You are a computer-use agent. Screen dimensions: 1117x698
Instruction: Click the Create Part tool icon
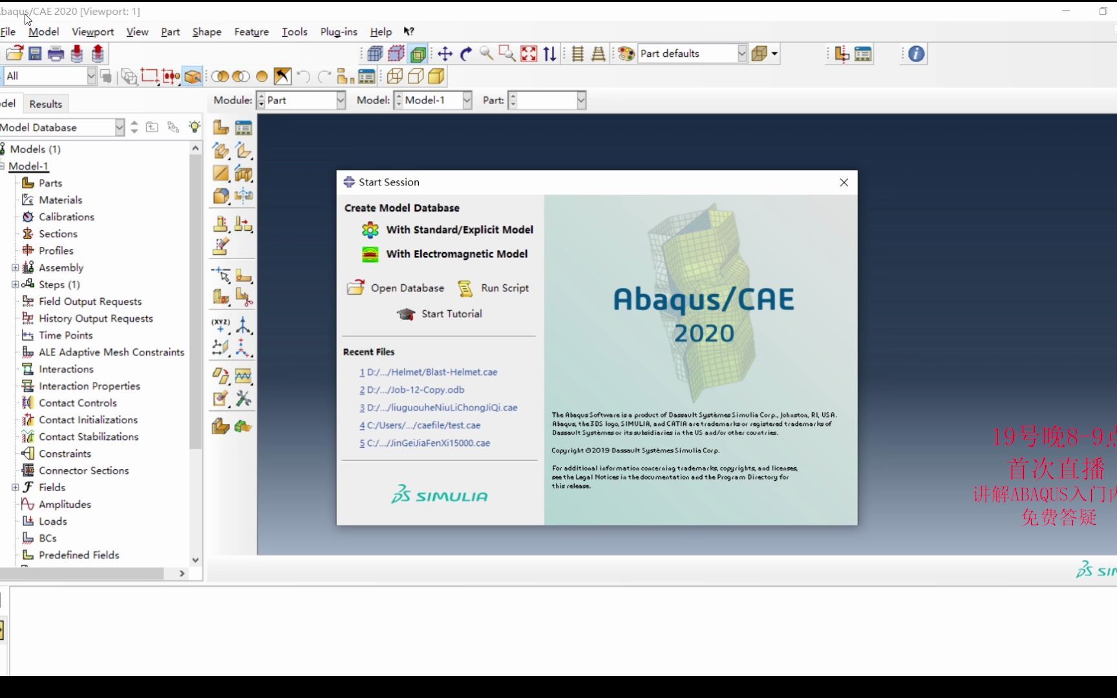coord(221,128)
